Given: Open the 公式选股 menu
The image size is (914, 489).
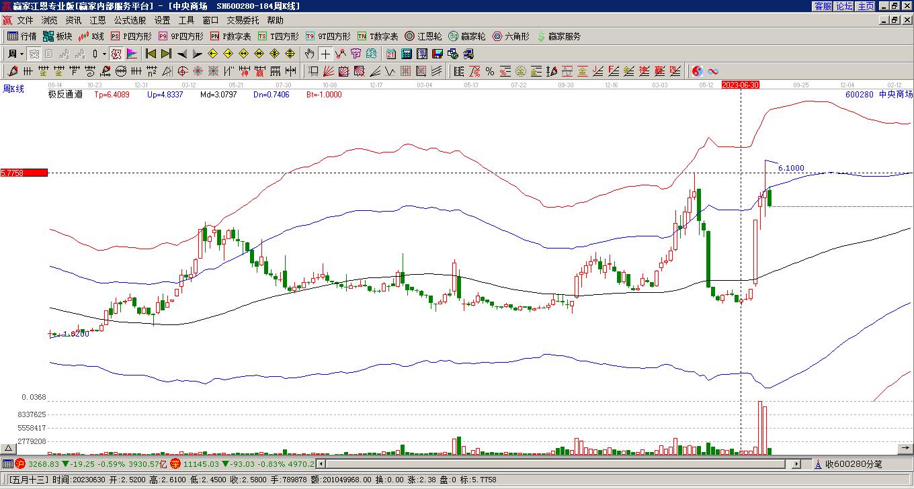Looking at the screenshot, I should (x=130, y=20).
